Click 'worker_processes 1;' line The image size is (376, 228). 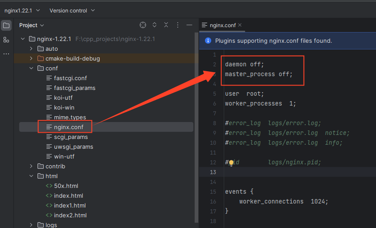pos(260,104)
